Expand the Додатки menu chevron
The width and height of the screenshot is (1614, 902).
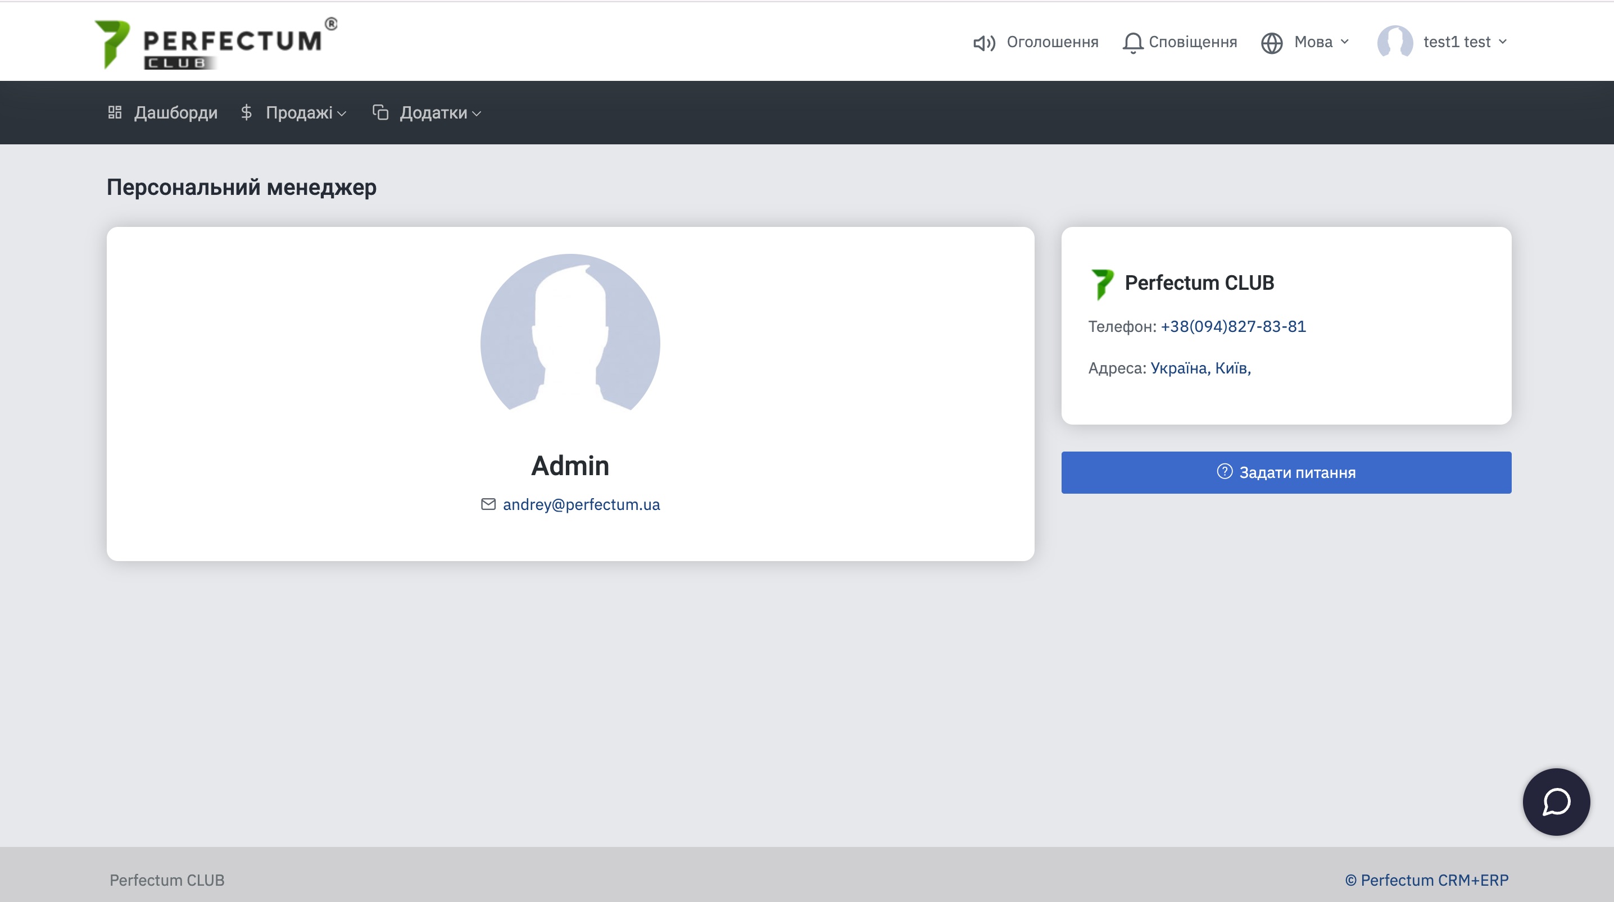click(476, 113)
